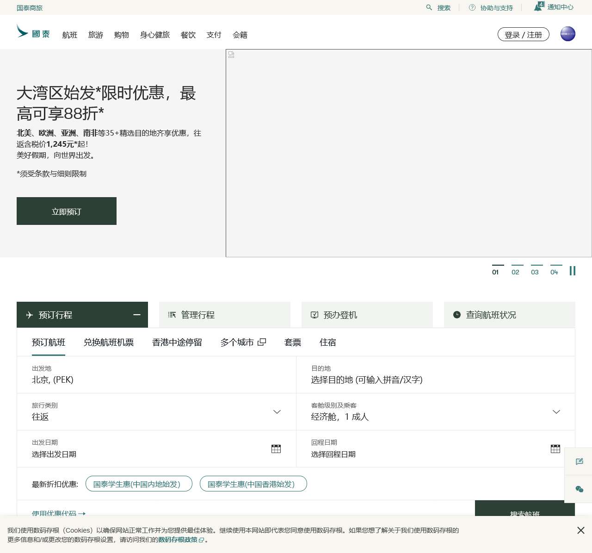
Task: Open the 客舱级别及乘客 cabin class dropdown
Action: pyautogui.click(x=556, y=412)
